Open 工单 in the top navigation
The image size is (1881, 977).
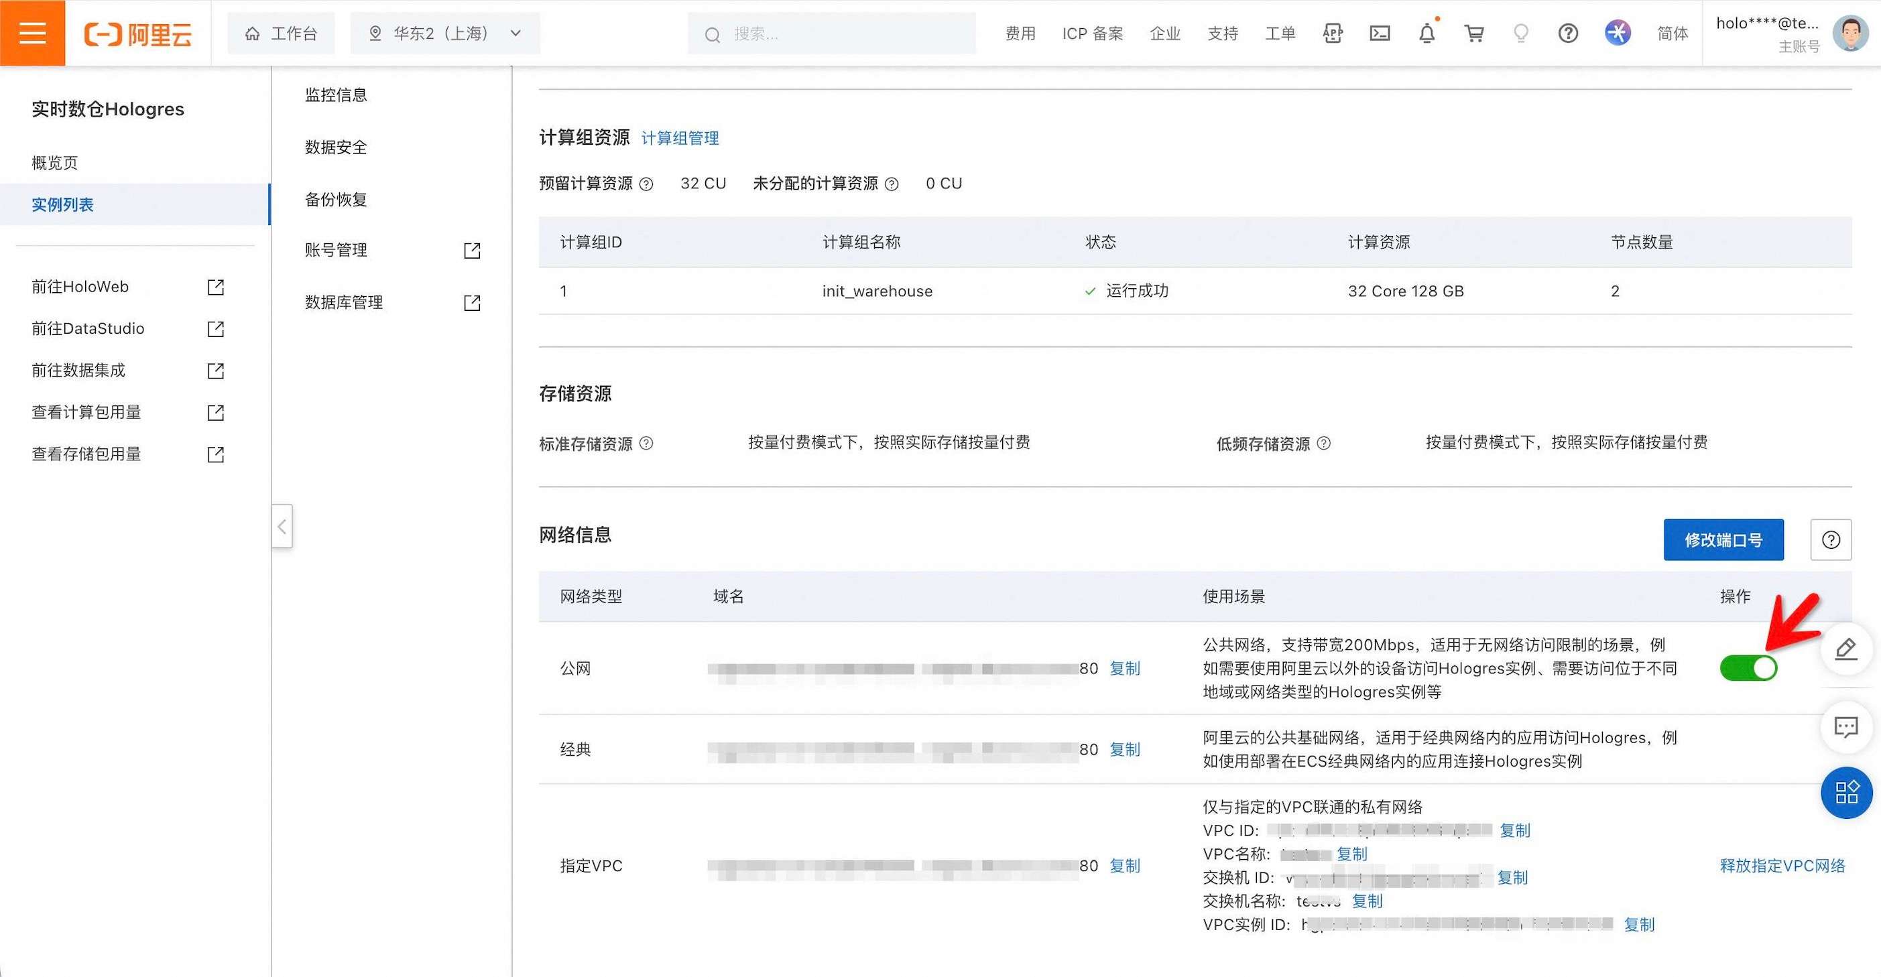point(1280,34)
